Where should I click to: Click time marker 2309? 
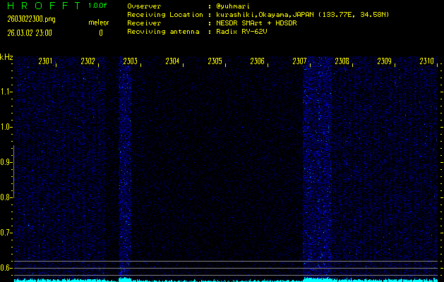pyautogui.click(x=384, y=61)
